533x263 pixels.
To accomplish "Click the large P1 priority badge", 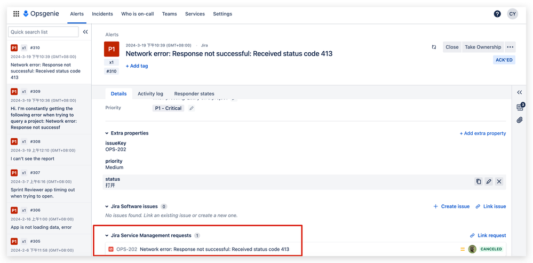I will (112, 49).
